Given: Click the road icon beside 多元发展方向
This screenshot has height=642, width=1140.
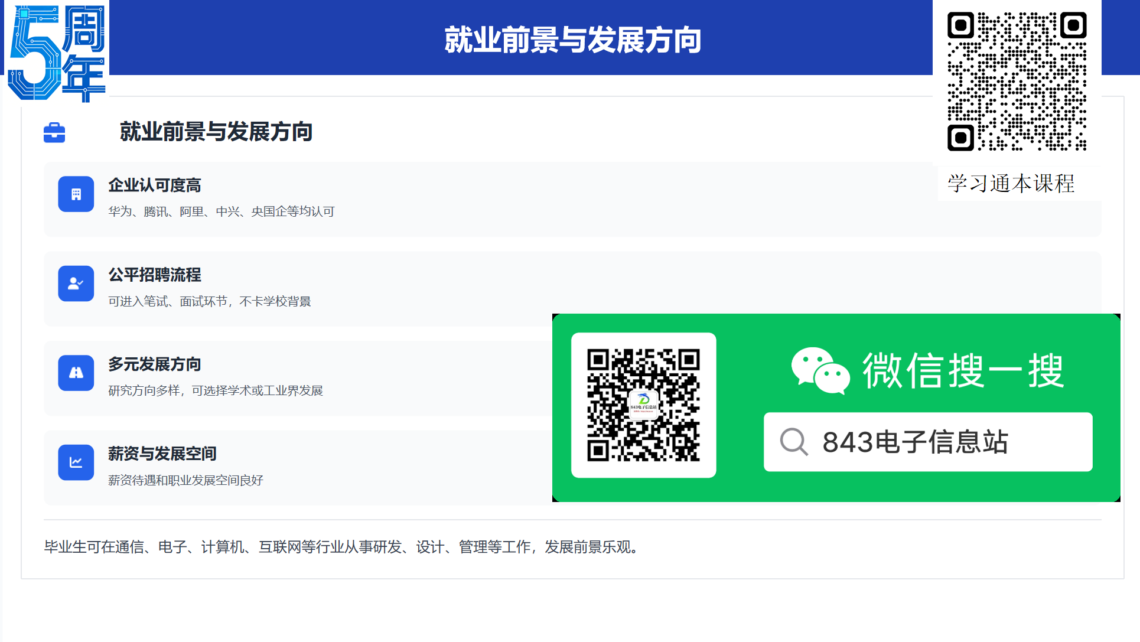Looking at the screenshot, I should coord(76,373).
